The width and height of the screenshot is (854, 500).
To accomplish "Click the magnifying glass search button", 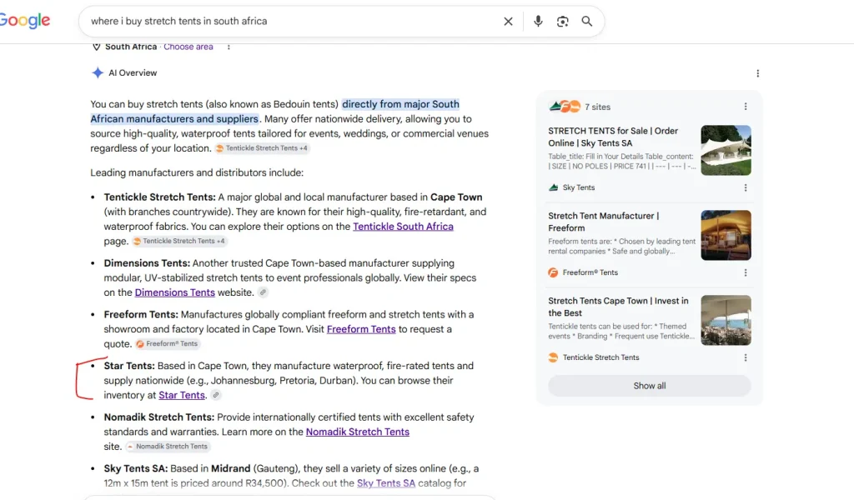I will tap(586, 21).
